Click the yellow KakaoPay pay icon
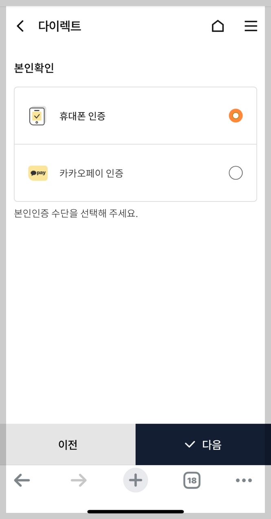Viewport: 271px width, 519px height. tap(37, 173)
